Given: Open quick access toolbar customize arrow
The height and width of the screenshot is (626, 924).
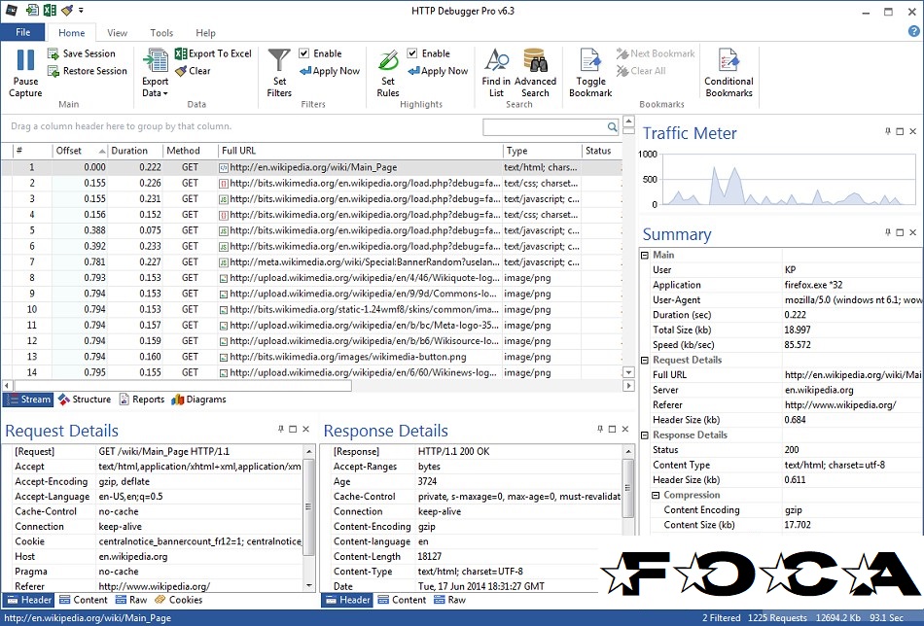Looking at the screenshot, I should tap(82, 10).
